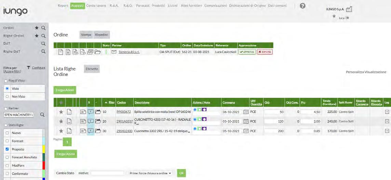Open the search icon next to DdT
Image resolution: width=391 pixels, height=180 pixels.
pyautogui.click(x=43, y=44)
